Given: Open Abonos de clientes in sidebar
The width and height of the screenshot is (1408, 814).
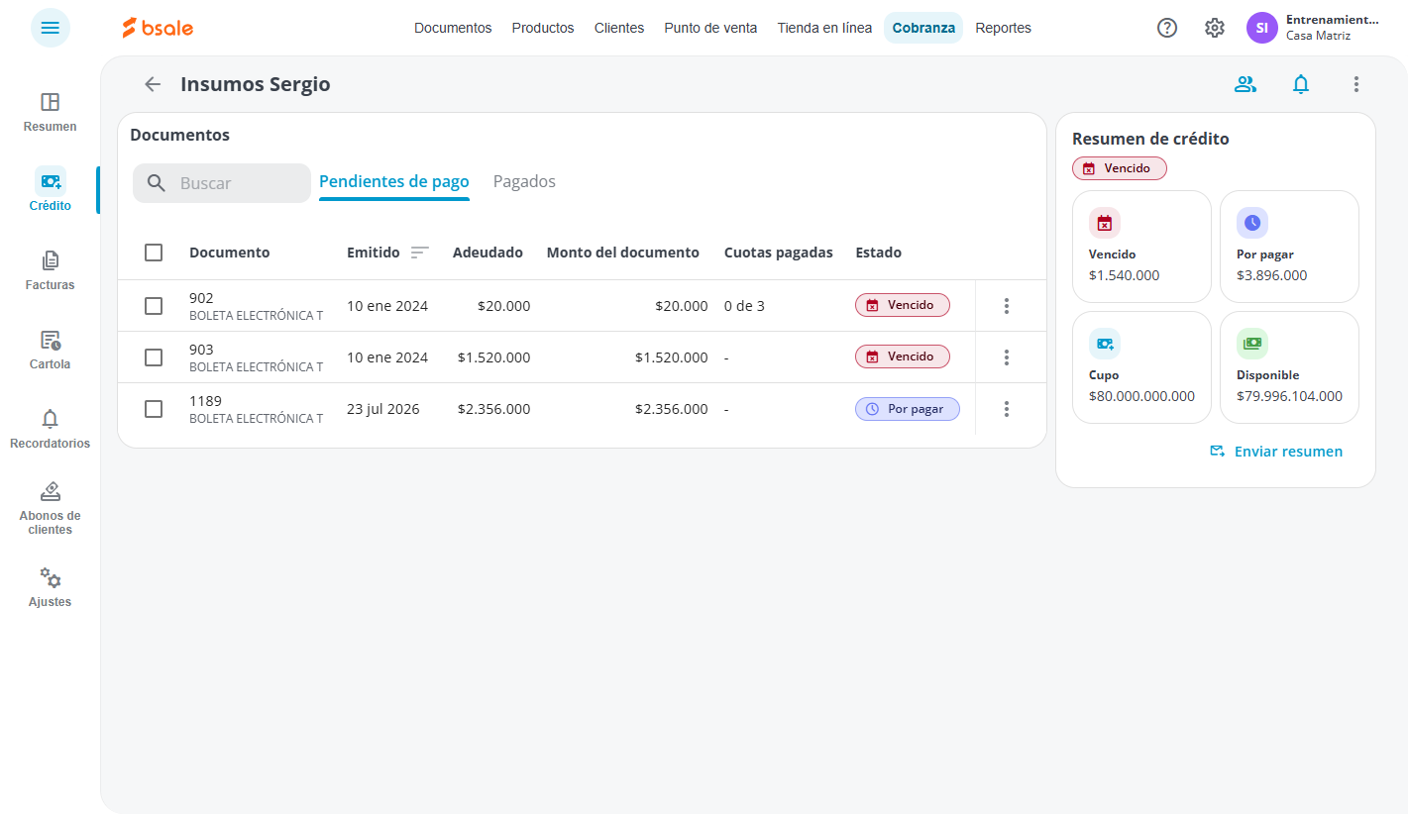Looking at the screenshot, I should 51,508.
